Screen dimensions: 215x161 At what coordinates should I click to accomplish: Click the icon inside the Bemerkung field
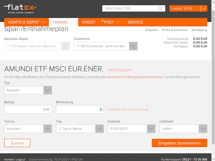tap(101, 109)
